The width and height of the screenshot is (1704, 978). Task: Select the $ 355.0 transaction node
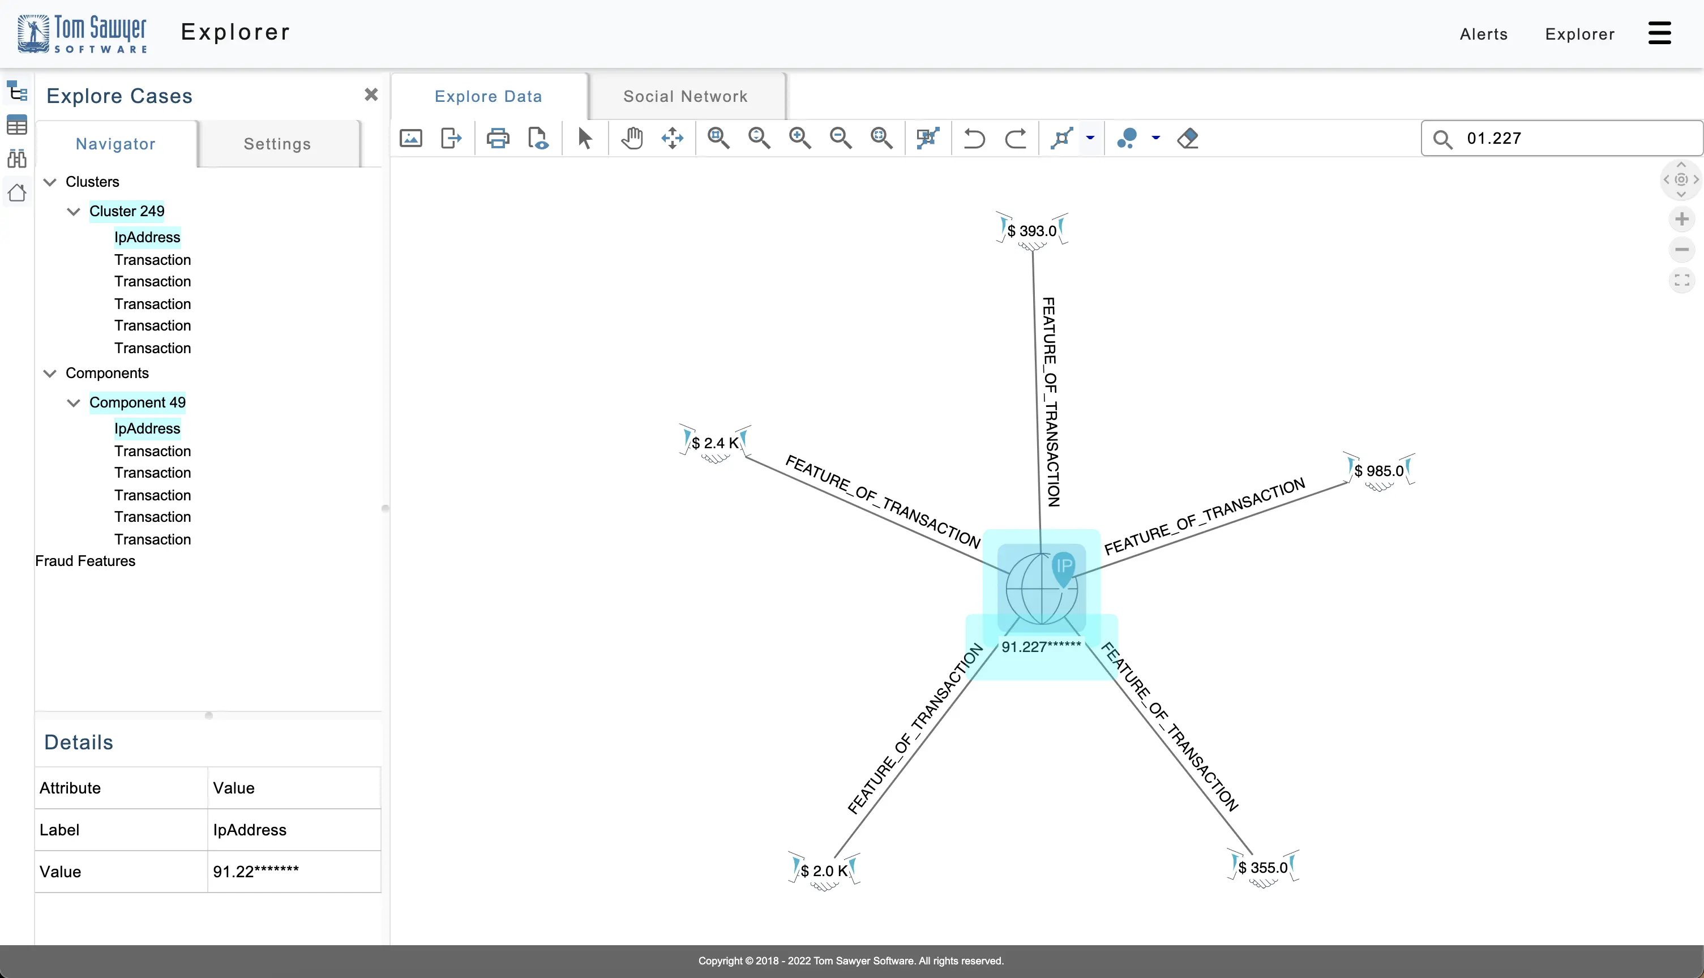click(1263, 868)
